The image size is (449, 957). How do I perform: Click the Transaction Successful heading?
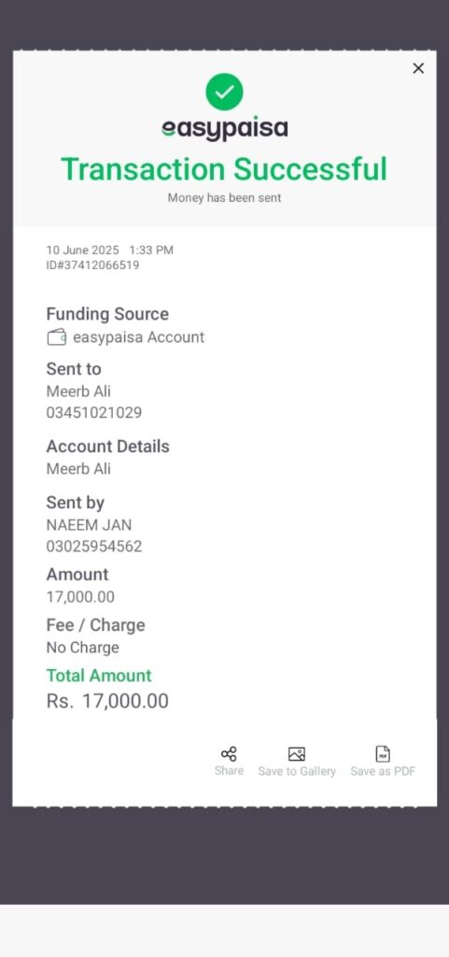224,169
